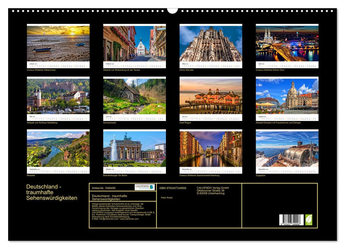Select the Zugspitze December photo
The image size is (345, 249).
tap(287, 148)
